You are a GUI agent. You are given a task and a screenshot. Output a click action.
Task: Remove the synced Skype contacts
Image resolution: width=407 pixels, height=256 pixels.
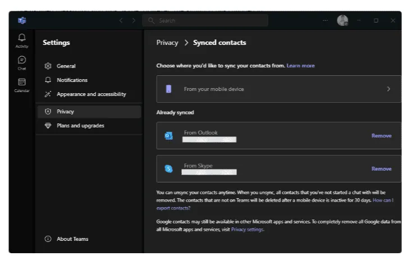coord(381,169)
